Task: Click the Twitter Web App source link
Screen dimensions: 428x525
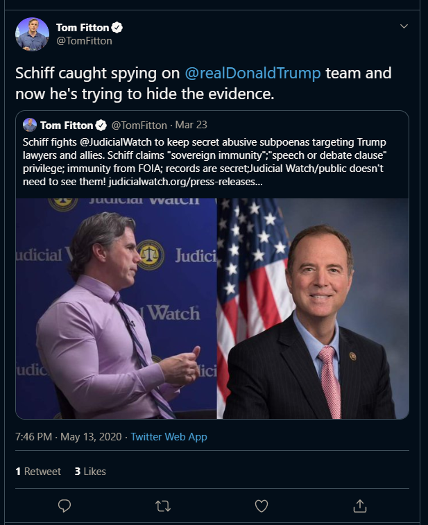Action: (x=169, y=437)
